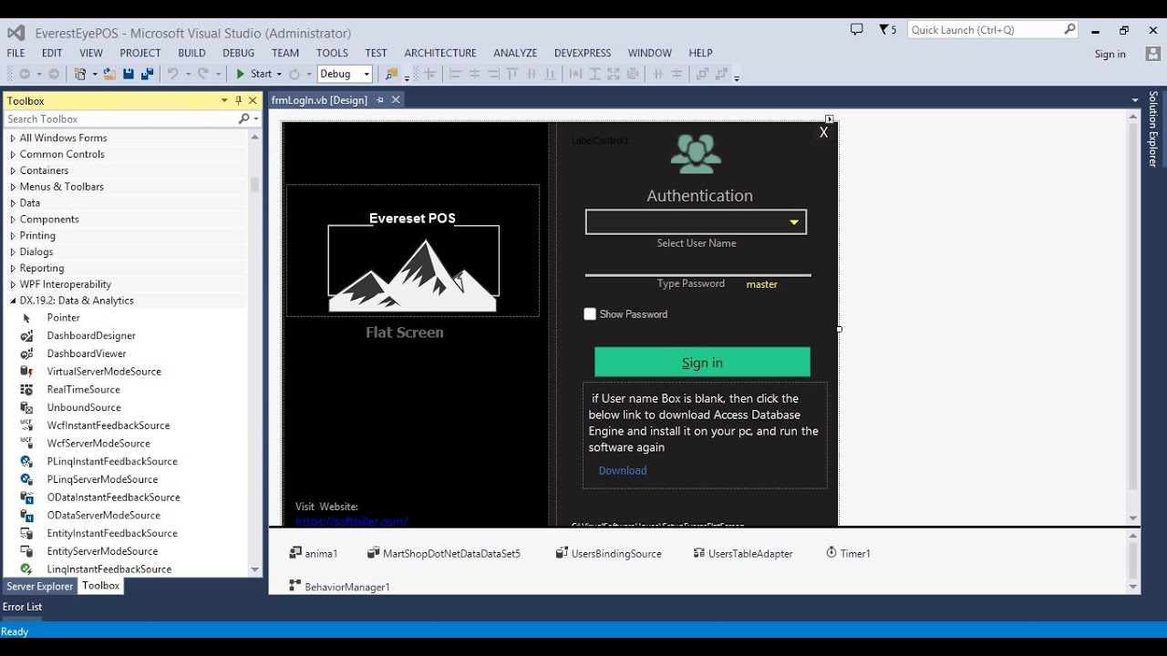Click the Open File folder icon
Viewport: 1167px width, 656px height.
click(x=109, y=74)
